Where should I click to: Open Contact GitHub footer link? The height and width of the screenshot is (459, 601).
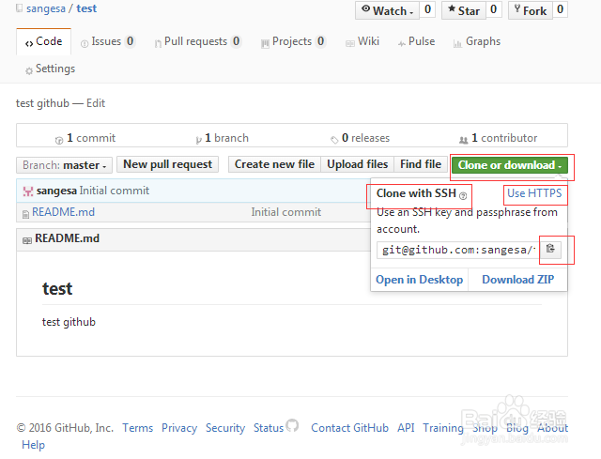coord(349,428)
